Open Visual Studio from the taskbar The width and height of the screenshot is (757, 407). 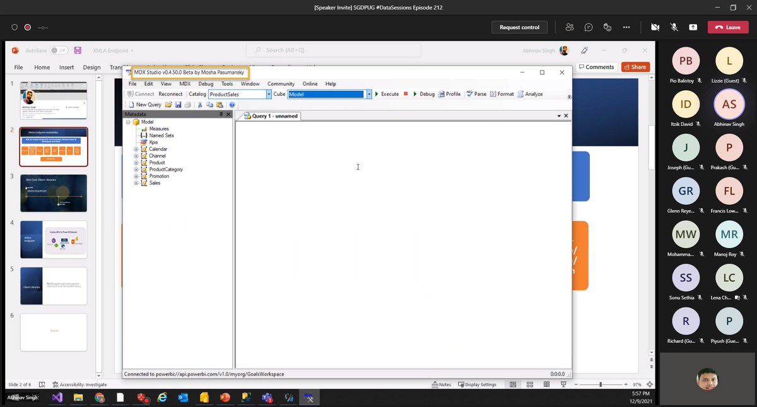[57, 398]
